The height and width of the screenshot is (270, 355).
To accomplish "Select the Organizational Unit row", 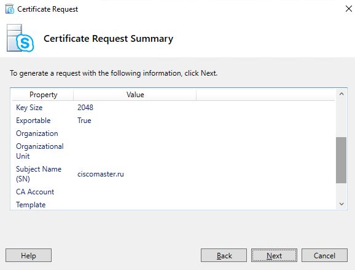I will click(173, 151).
